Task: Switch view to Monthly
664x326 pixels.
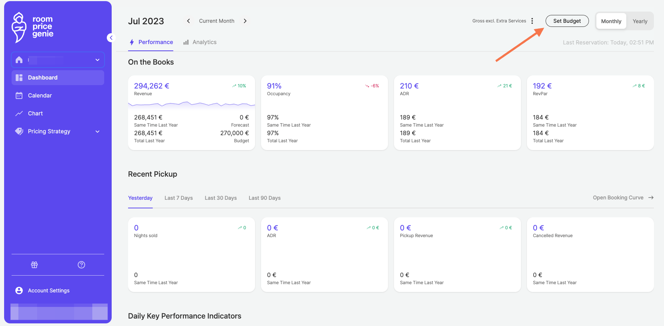Action: [x=611, y=21]
